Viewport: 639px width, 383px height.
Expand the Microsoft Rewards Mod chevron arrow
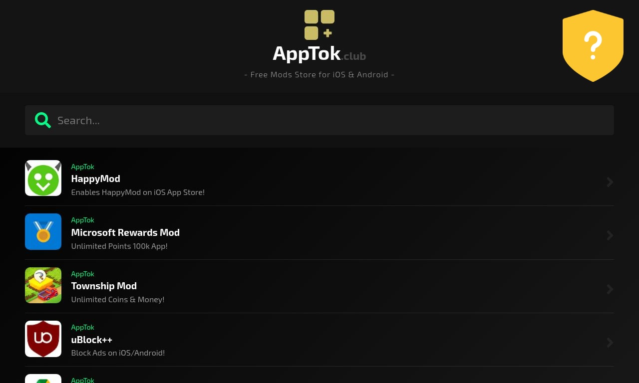610,235
